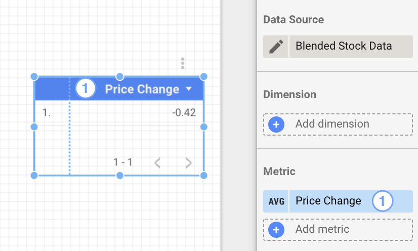Click the plus icon beside Add dimension
Image resolution: width=418 pixels, height=251 pixels.
tap(276, 124)
